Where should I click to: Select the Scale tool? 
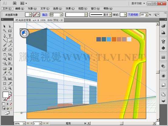10,54
